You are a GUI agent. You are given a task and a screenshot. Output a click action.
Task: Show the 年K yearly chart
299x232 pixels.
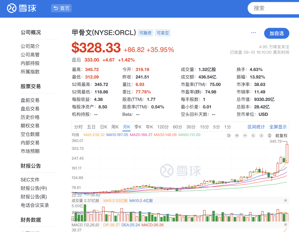(149, 127)
